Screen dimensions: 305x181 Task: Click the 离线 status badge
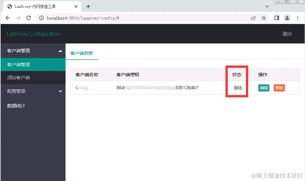coord(238,88)
